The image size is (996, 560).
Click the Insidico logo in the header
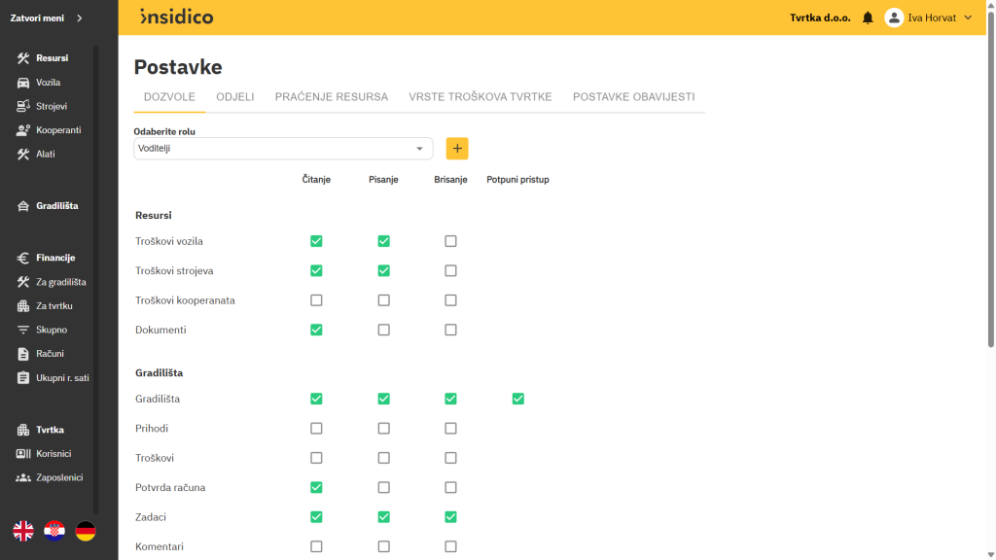tap(176, 17)
